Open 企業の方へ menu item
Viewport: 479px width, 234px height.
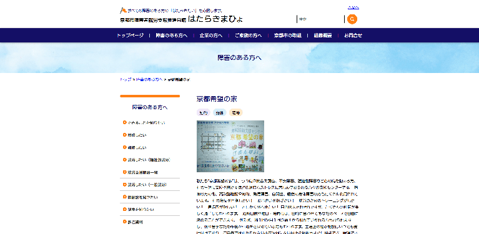(x=211, y=36)
